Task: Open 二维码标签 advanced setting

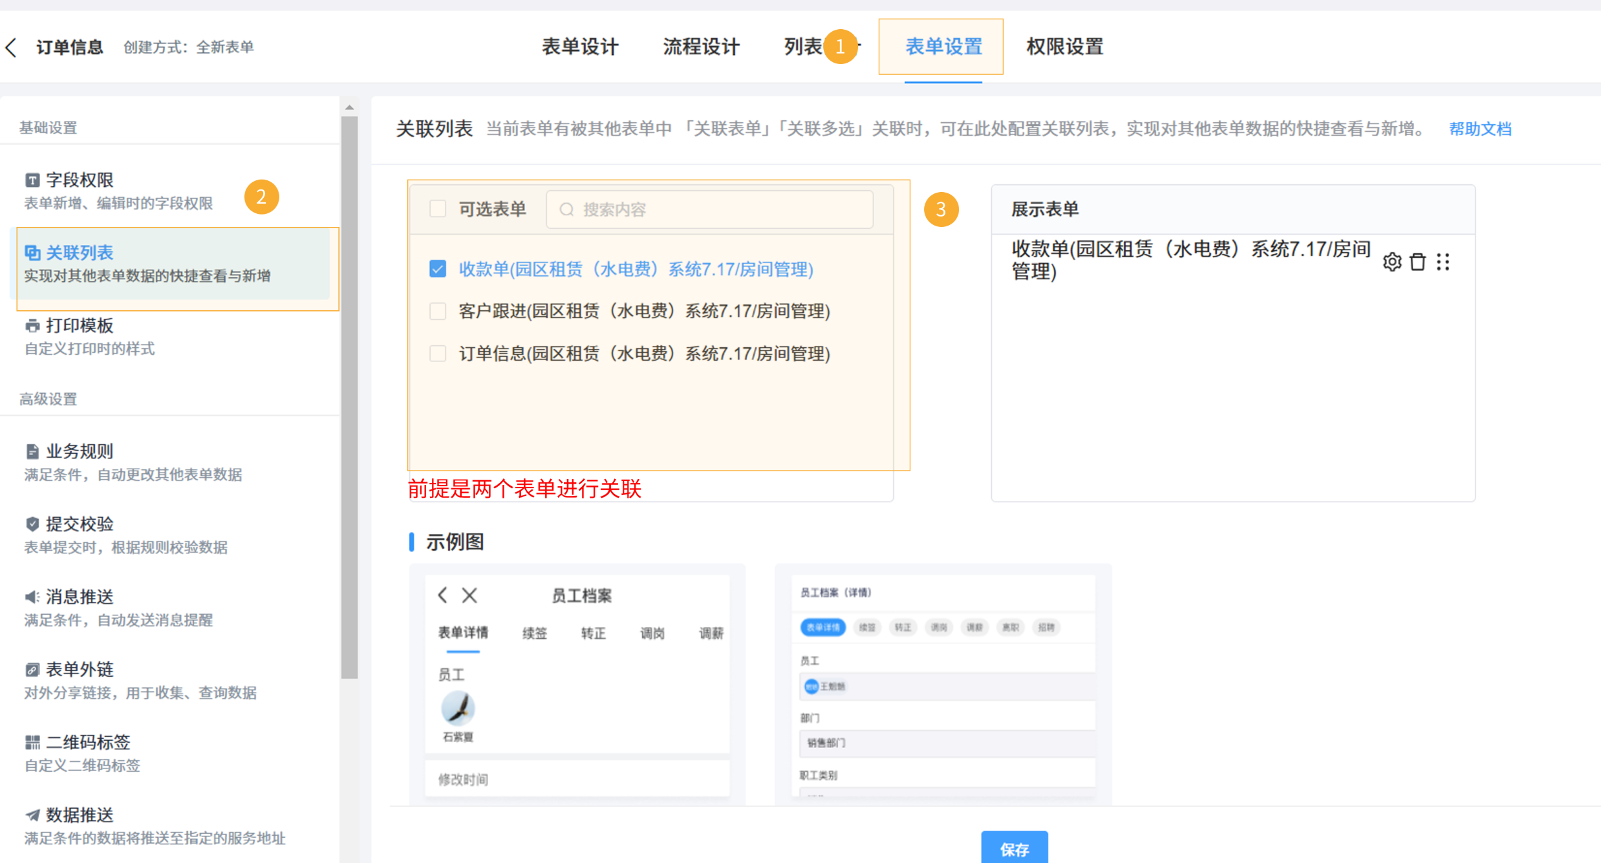Action: [x=169, y=753]
